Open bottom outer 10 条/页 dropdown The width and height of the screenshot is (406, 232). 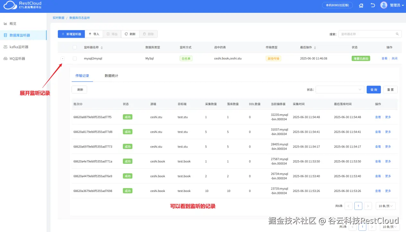click(x=390, y=227)
